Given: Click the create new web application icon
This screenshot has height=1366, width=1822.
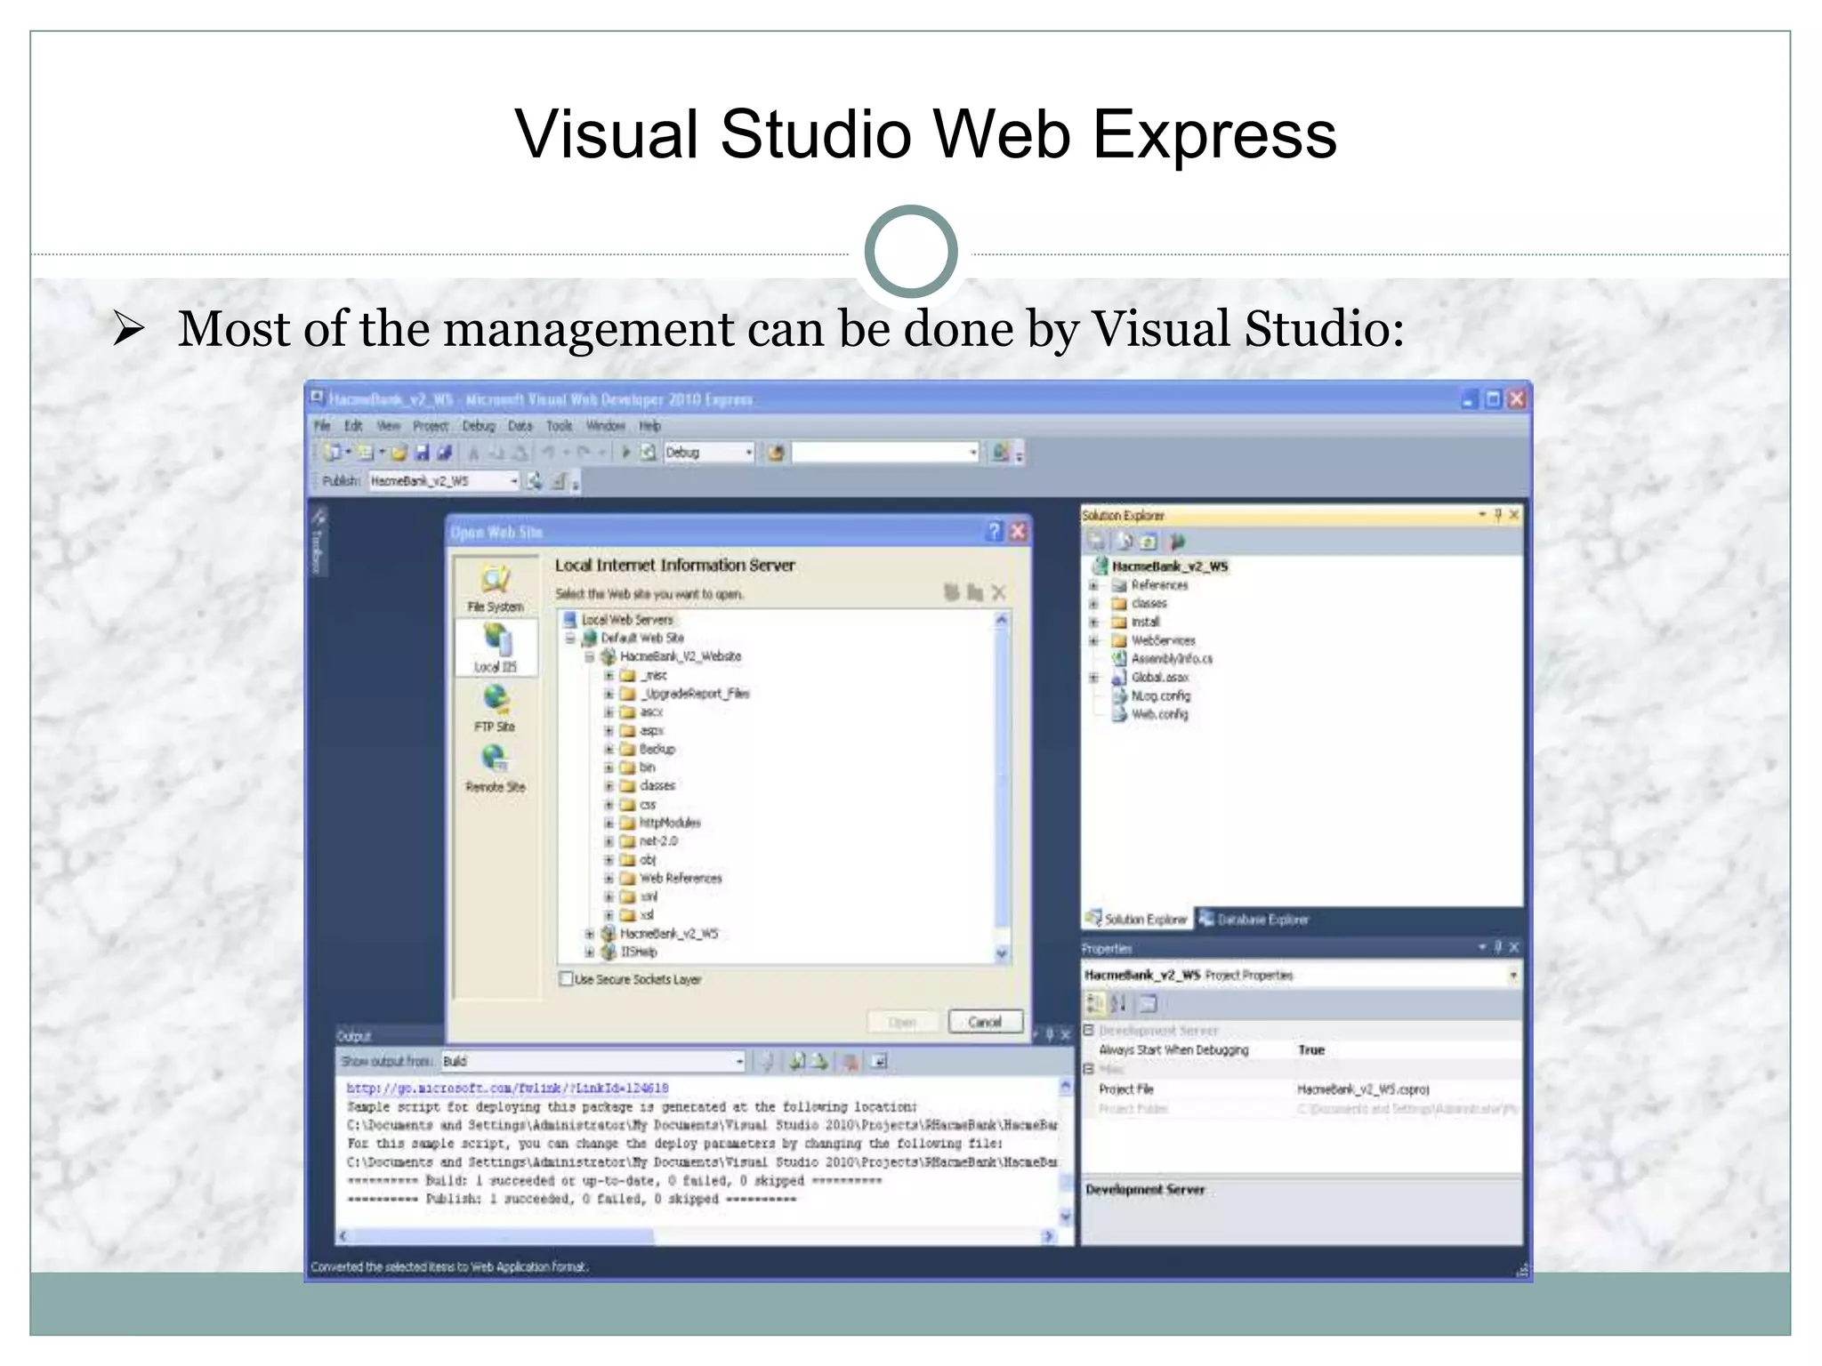Looking at the screenshot, I should (952, 592).
